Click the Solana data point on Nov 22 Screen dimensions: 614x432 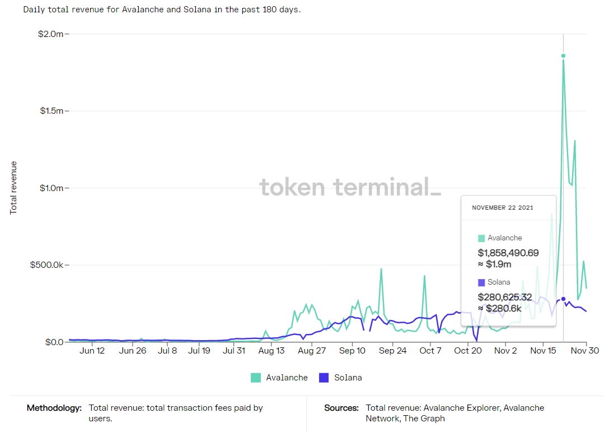(563, 299)
